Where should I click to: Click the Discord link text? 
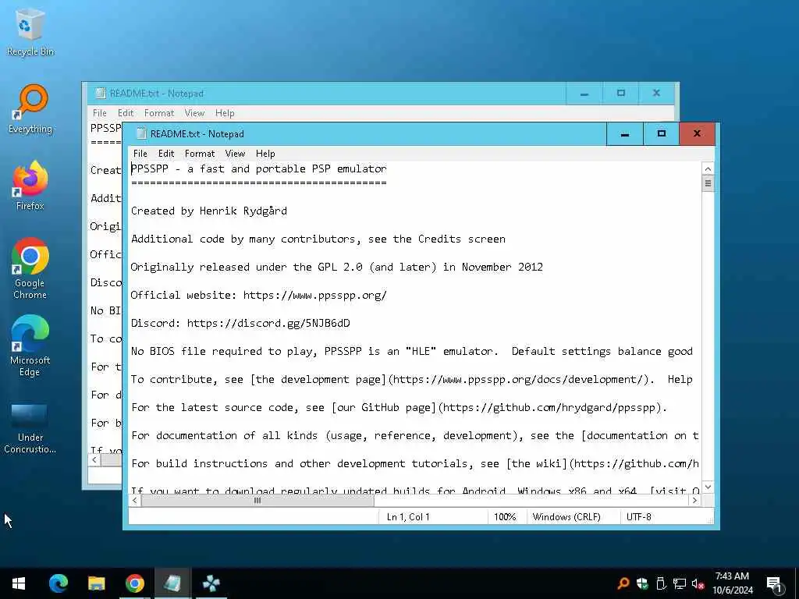click(x=268, y=323)
